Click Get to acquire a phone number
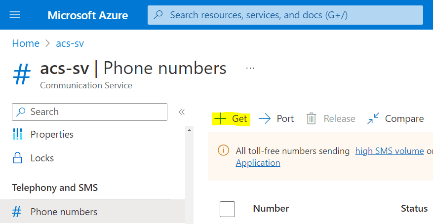This screenshot has width=433, height=224. [231, 119]
